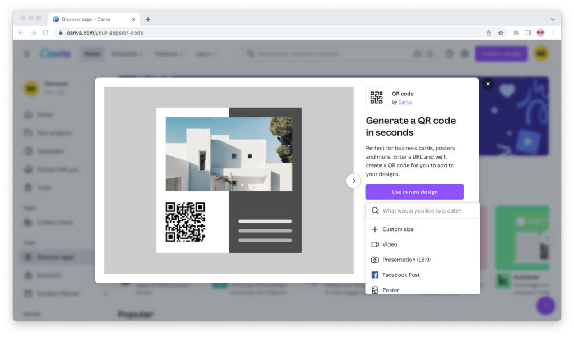574x337 pixels.
Task: Click the Custom size plus icon
Action: point(375,229)
